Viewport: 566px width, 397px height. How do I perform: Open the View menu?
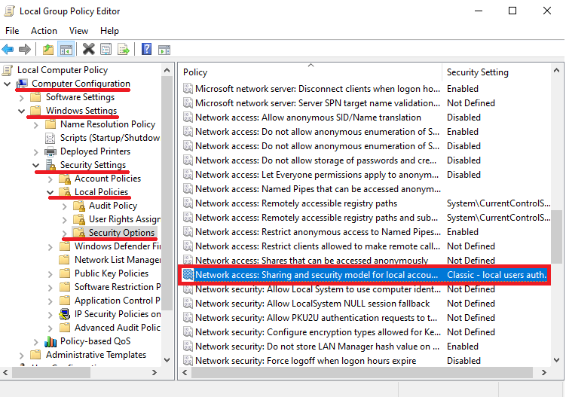tap(78, 31)
